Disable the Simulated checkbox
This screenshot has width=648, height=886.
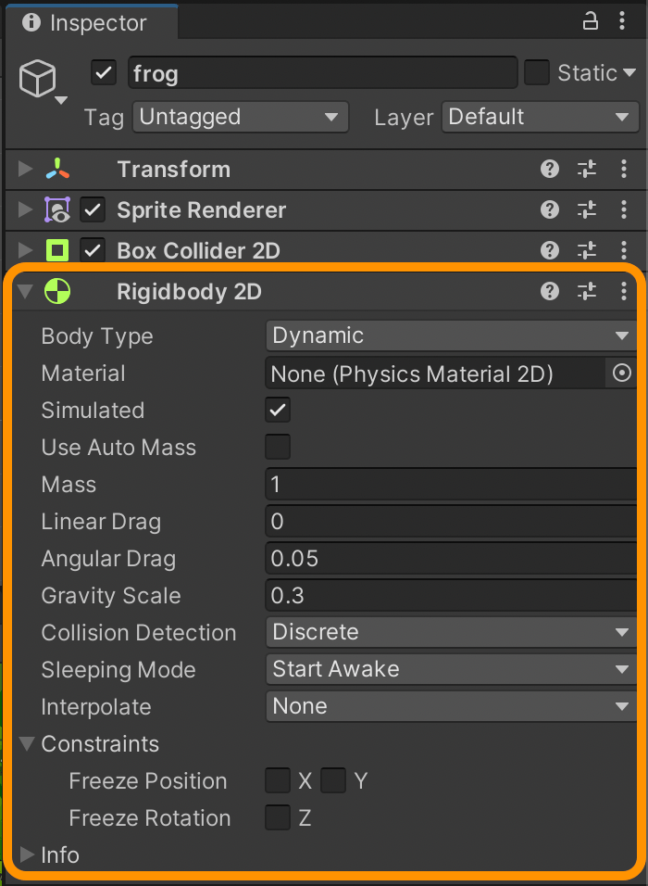pyautogui.click(x=277, y=410)
